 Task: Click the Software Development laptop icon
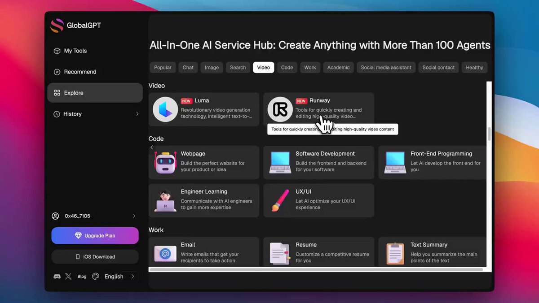tap(280, 162)
